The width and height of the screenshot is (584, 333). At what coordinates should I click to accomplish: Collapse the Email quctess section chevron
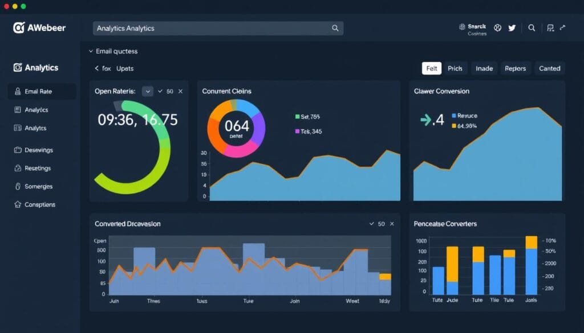[91, 51]
